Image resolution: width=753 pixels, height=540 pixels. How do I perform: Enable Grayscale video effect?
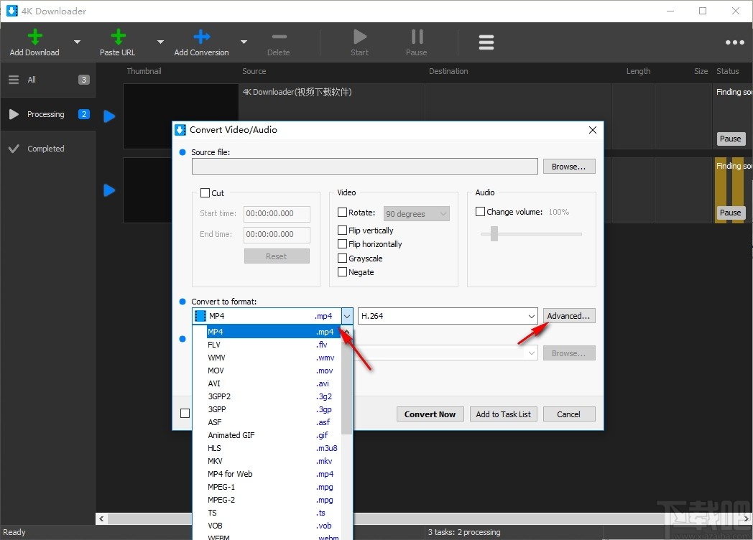[343, 257]
